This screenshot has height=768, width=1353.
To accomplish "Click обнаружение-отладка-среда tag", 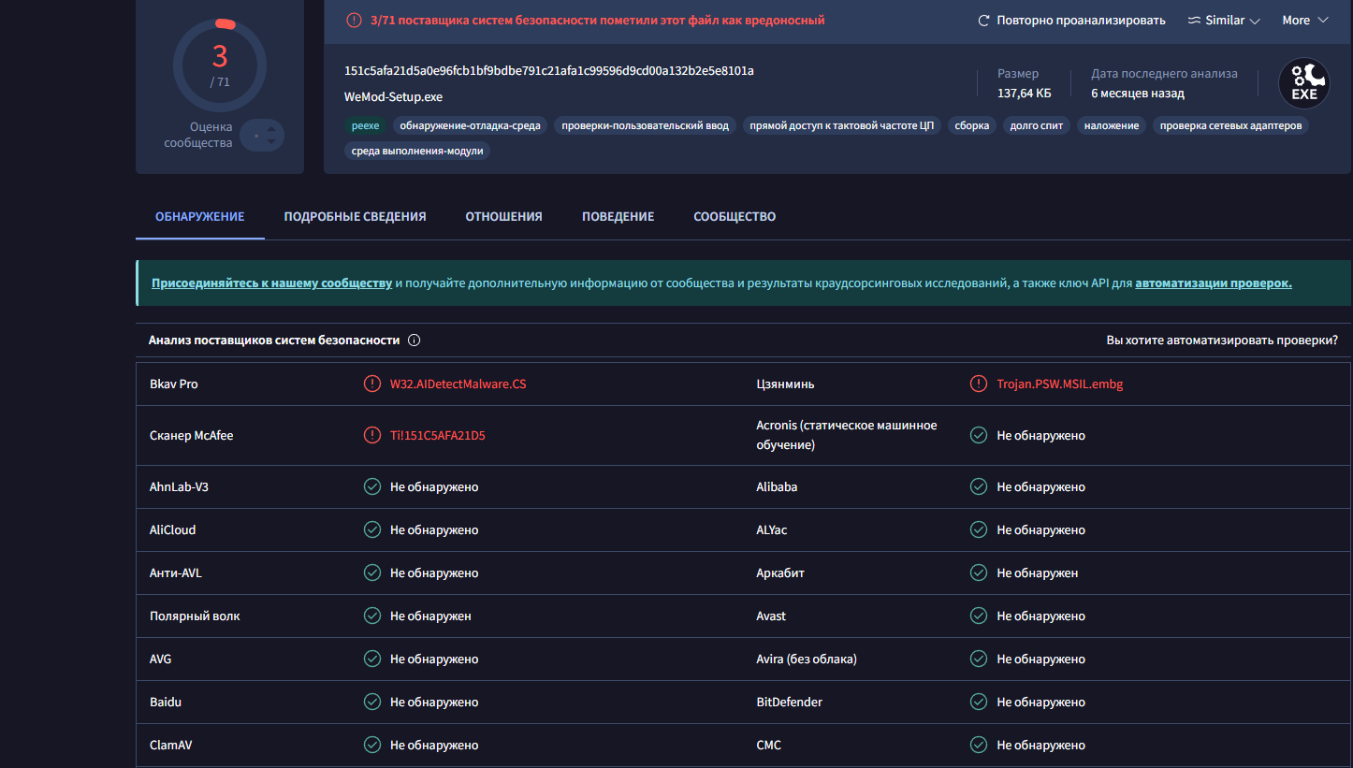I will click(x=471, y=125).
